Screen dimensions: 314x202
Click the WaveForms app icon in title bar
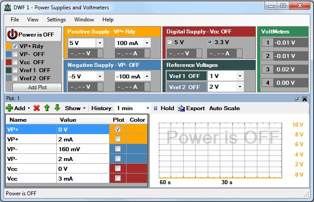pyautogui.click(x=8, y=8)
